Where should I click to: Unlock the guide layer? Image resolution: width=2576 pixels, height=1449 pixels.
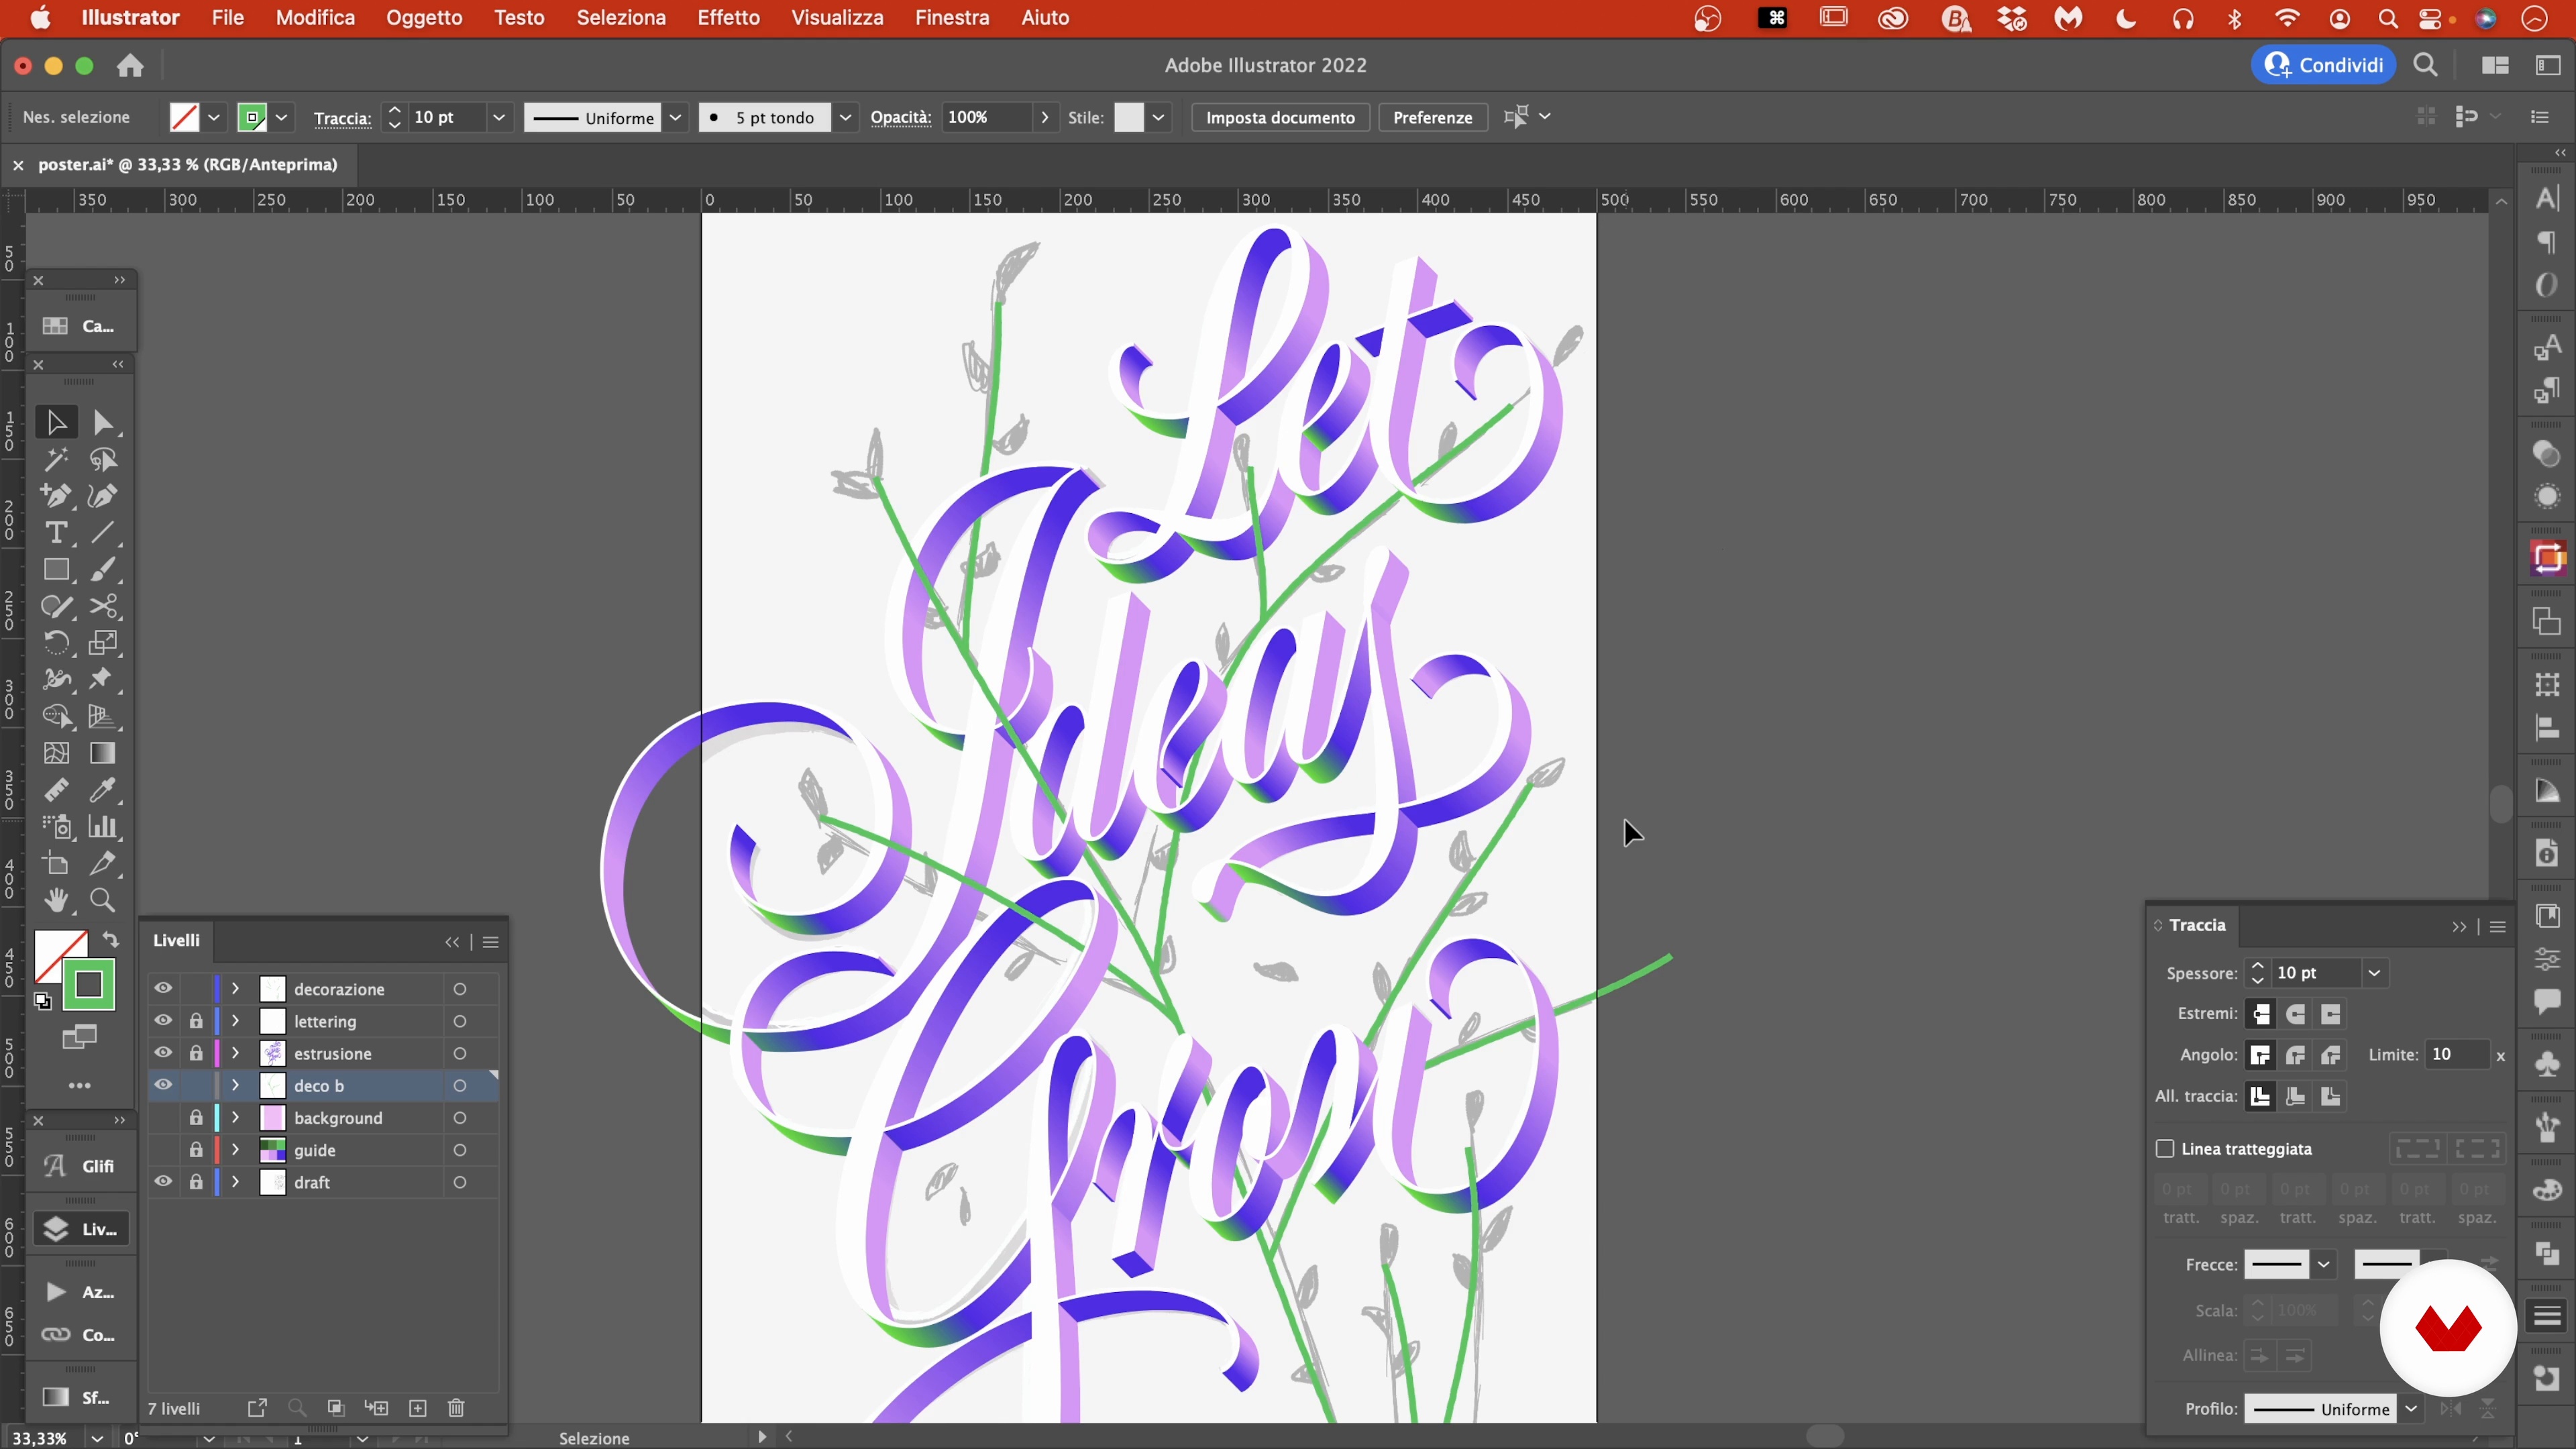click(x=196, y=1149)
